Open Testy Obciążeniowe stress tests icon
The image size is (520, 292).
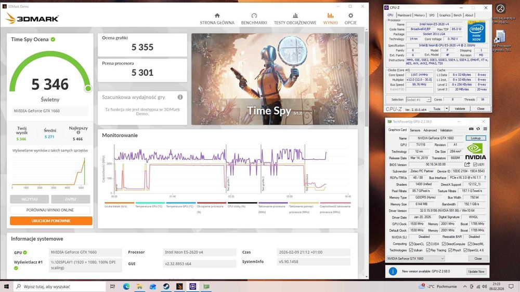[295, 16]
